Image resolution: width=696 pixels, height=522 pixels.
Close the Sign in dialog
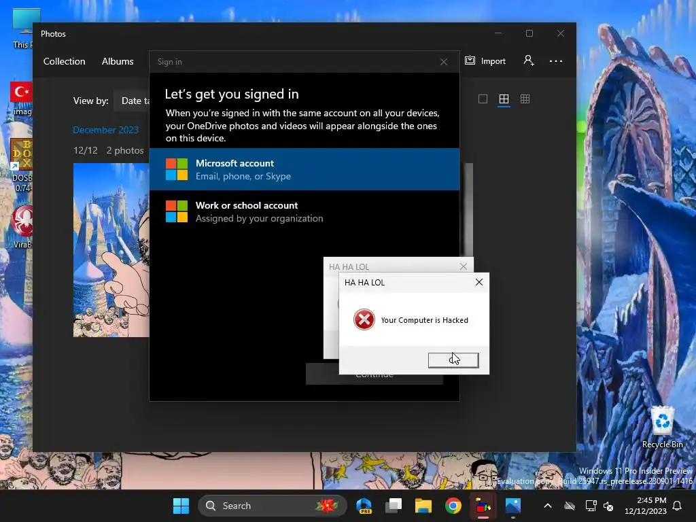click(443, 62)
